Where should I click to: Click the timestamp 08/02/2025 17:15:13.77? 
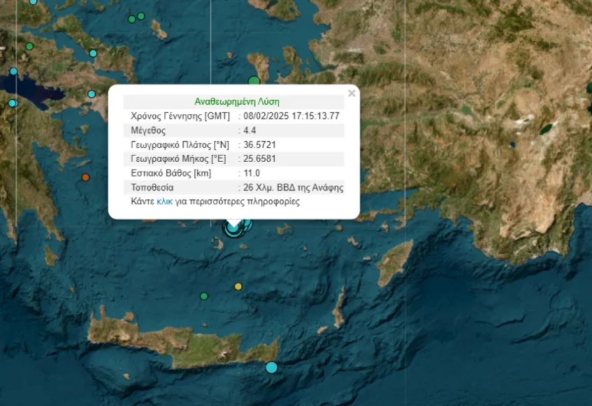291,116
